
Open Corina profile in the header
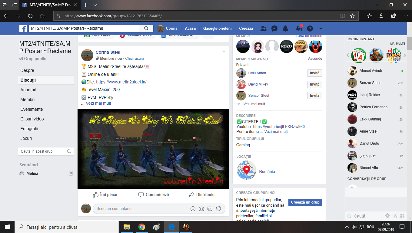click(168, 29)
